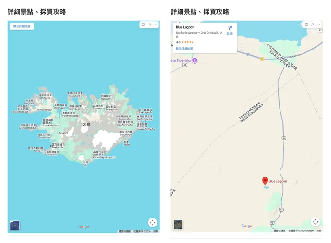Switch the Iceland map to satellite view using its thumbnail
Screen dimensions: 331x243
[15, 225]
